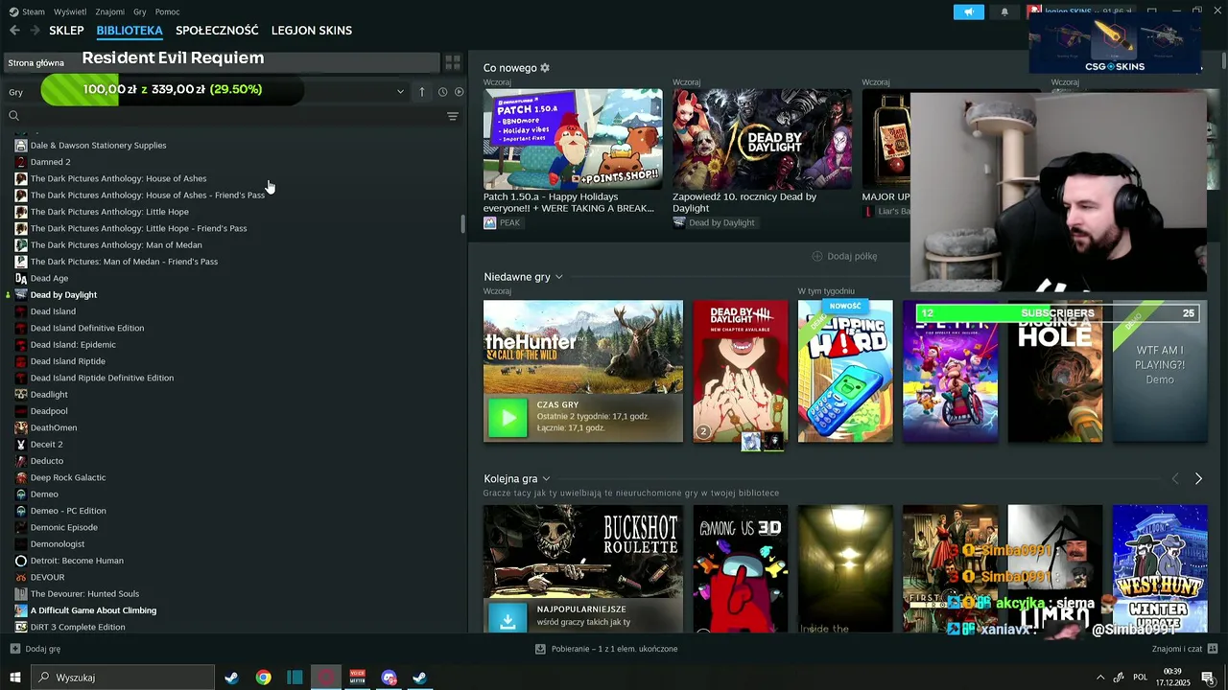Screen dimensions: 1228x690
Task: Open West Hunt game cover
Action: (x=1160, y=569)
